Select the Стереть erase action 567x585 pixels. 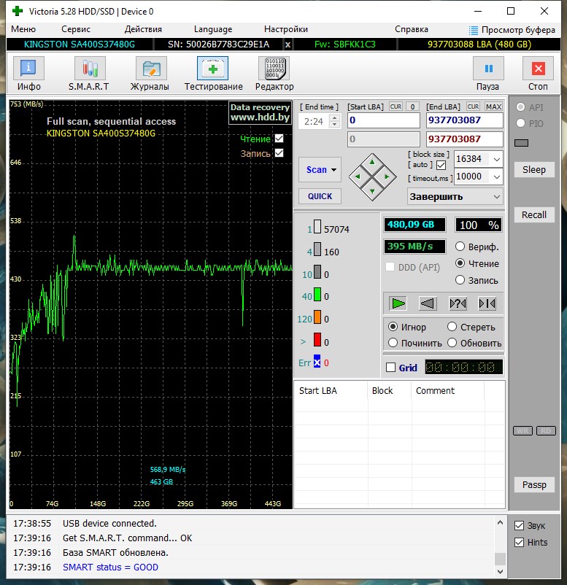click(x=452, y=327)
